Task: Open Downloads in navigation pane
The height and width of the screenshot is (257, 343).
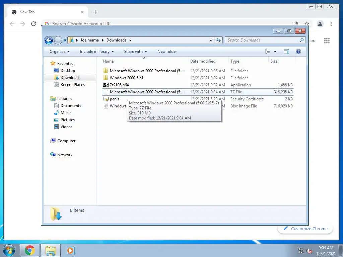Action: 70,78
